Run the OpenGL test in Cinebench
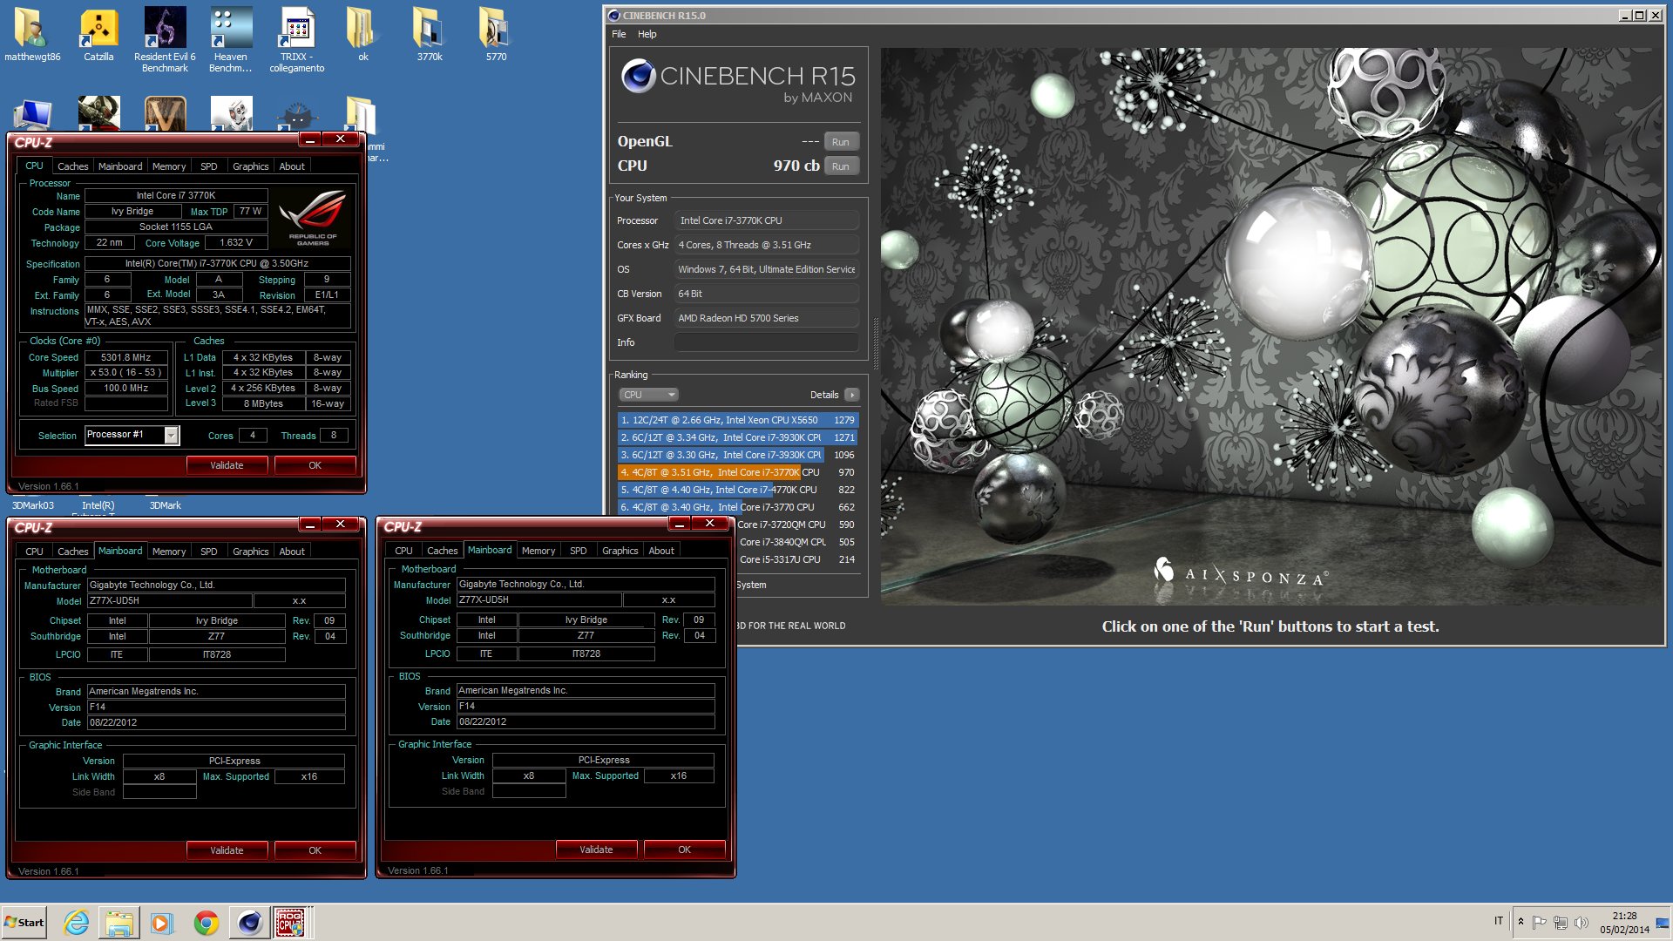This screenshot has width=1673, height=941. [x=841, y=142]
